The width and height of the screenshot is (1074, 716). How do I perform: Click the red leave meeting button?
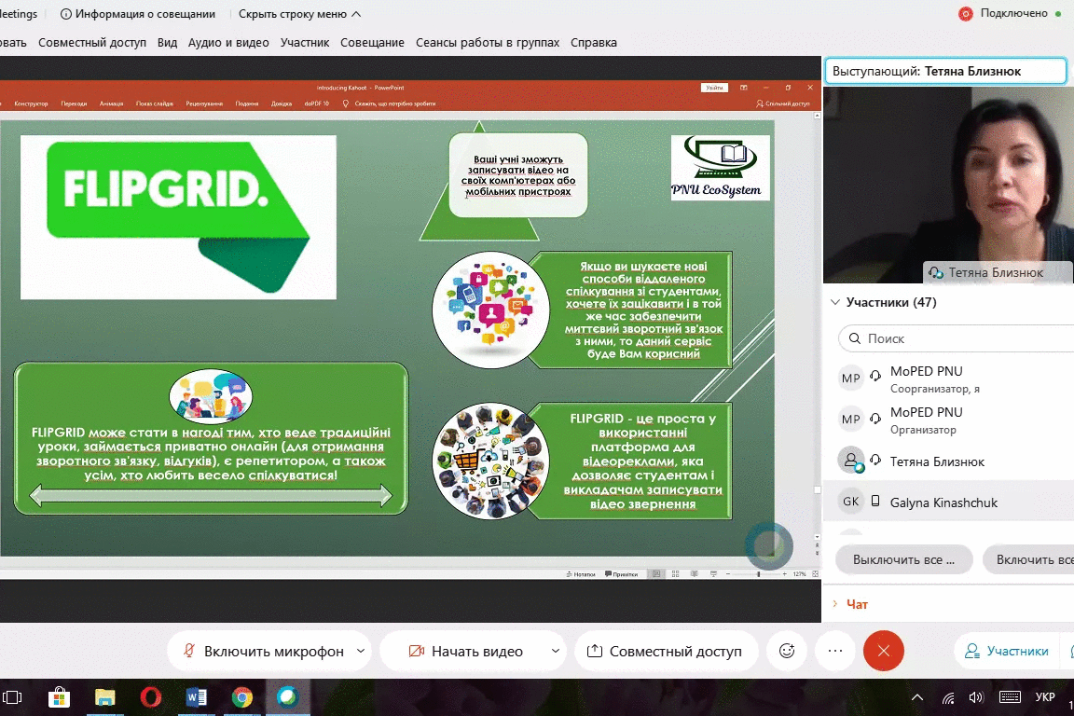(884, 651)
